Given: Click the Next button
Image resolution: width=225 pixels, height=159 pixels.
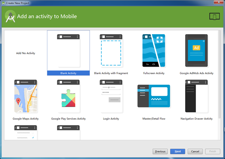Looking at the screenshot, I should [x=178, y=151].
